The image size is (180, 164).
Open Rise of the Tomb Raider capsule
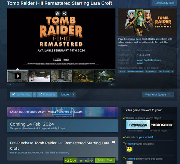coord(138,124)
